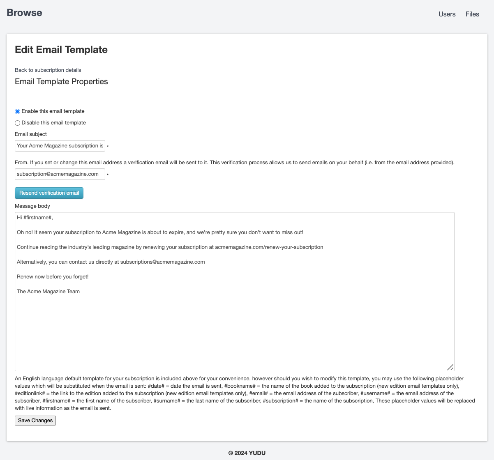Screen dimensions: 494x460
Task: Open the Files page
Action: pyautogui.click(x=472, y=14)
